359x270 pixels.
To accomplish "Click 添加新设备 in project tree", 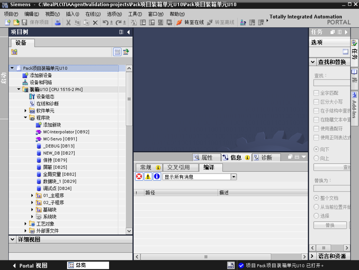I will point(41,75).
